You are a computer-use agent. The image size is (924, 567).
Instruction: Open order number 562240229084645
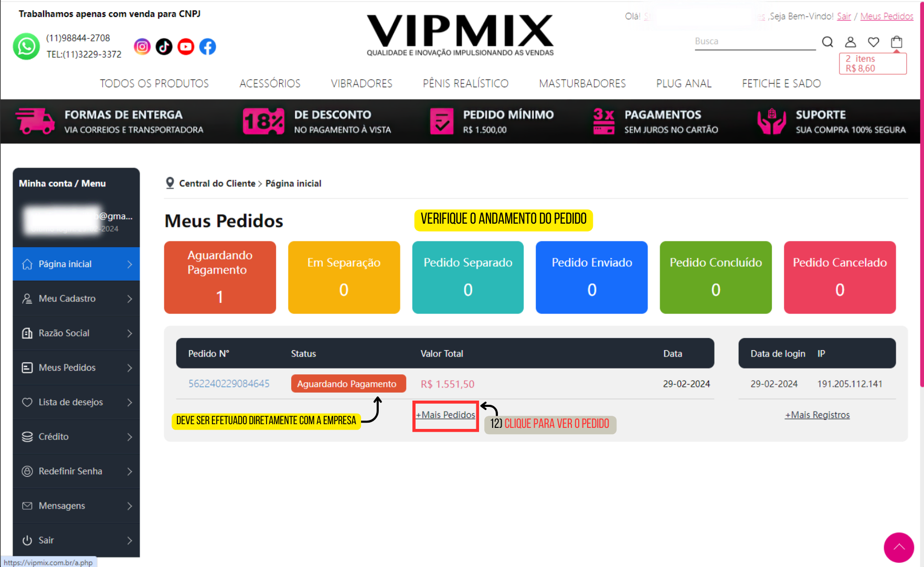(229, 384)
